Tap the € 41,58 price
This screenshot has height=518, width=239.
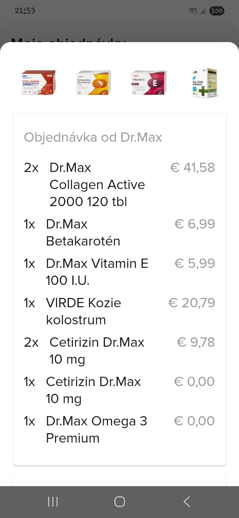[192, 168]
